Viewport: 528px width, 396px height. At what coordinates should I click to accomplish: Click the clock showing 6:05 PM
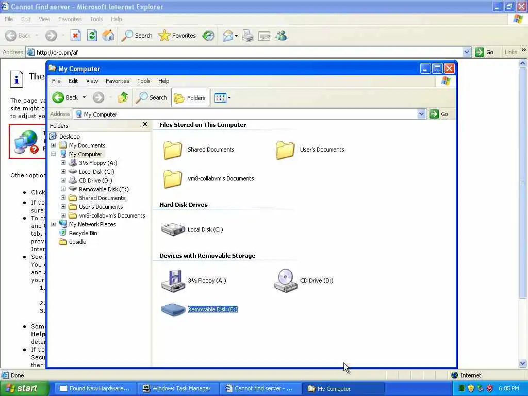coord(508,389)
